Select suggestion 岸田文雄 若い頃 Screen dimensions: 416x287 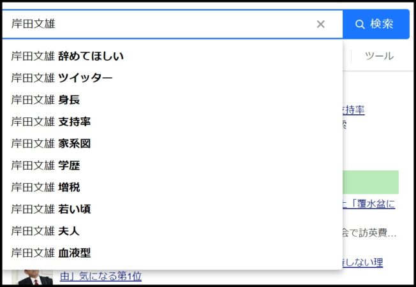[x=172, y=209]
